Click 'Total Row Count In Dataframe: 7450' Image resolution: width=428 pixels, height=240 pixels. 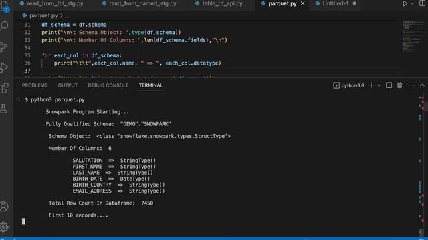tap(101, 203)
